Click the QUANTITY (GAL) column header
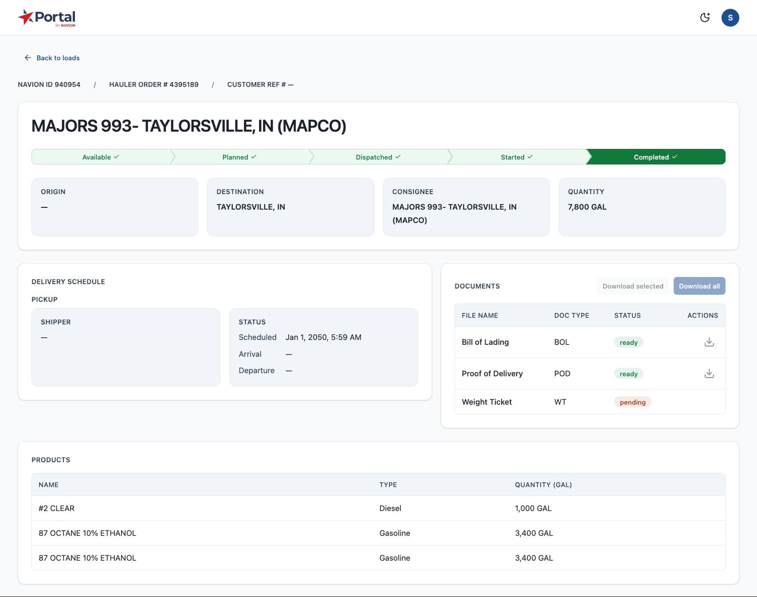 (543, 485)
